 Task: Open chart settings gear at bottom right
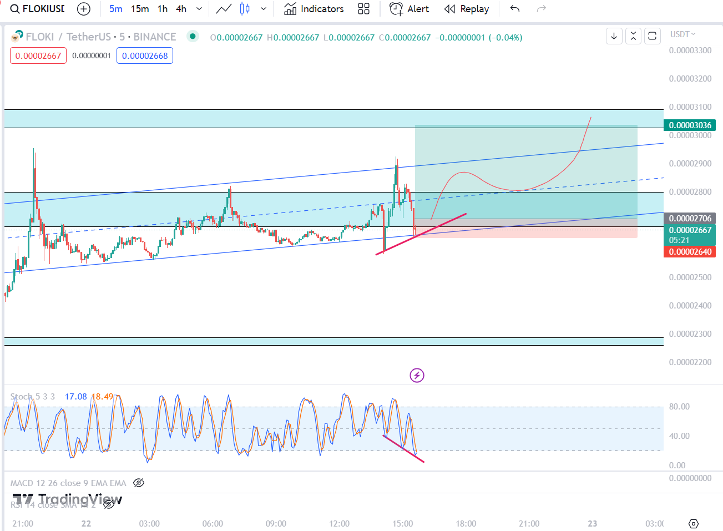[x=693, y=523]
